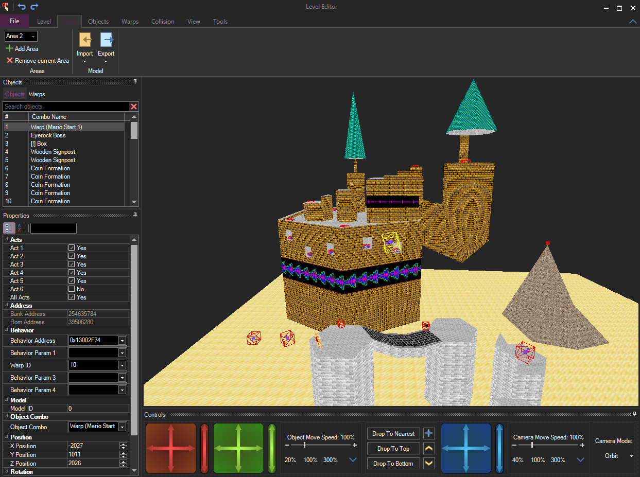
Task: Open the Behavior Address dropdown
Action: coord(122,341)
